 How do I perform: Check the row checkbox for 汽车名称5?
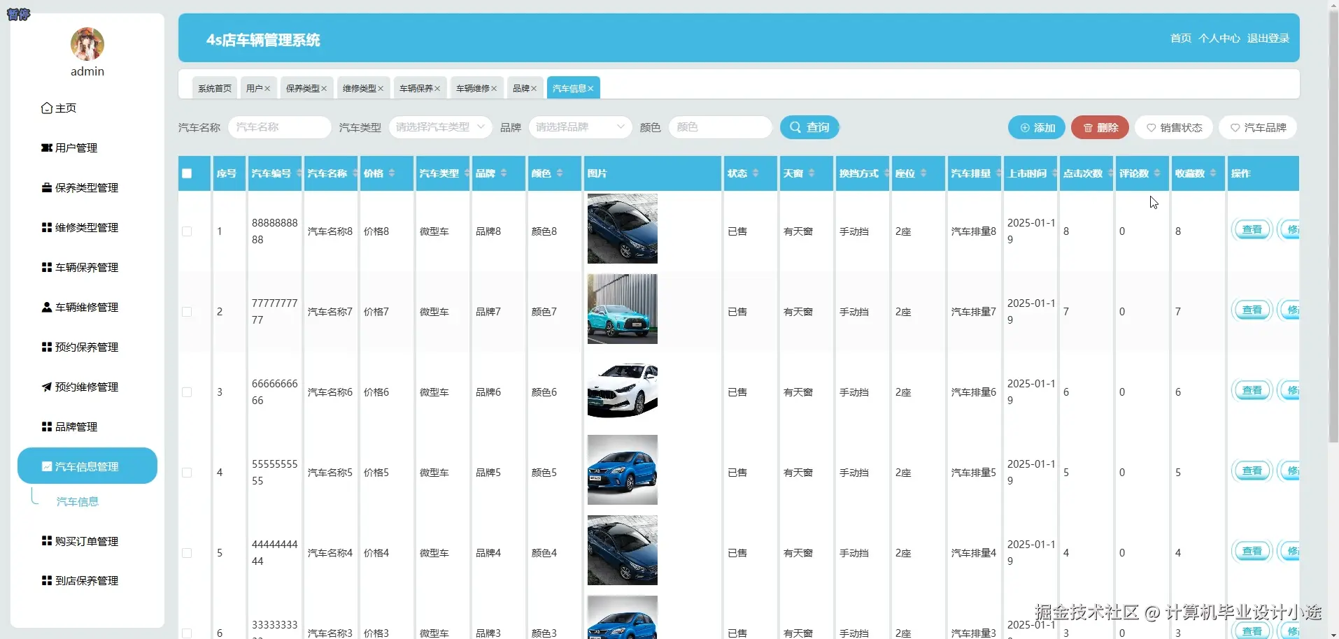(187, 473)
